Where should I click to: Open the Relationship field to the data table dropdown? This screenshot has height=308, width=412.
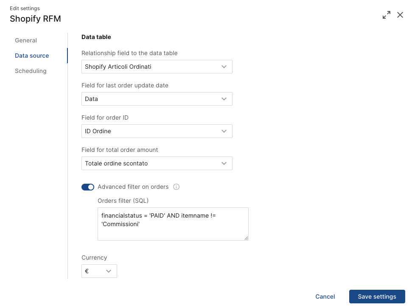pos(157,67)
